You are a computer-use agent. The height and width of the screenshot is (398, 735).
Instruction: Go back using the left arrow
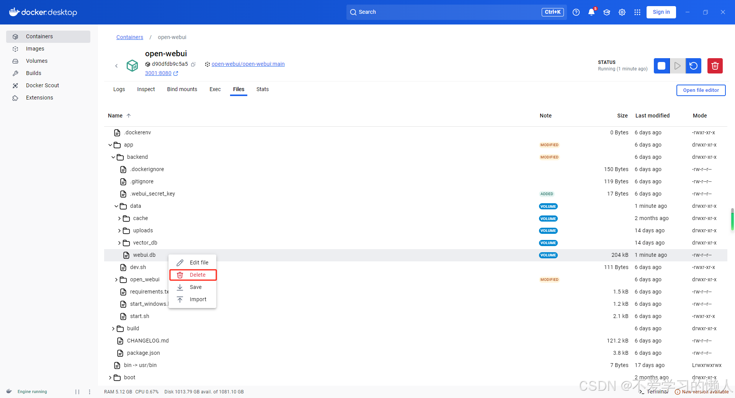[x=116, y=66]
